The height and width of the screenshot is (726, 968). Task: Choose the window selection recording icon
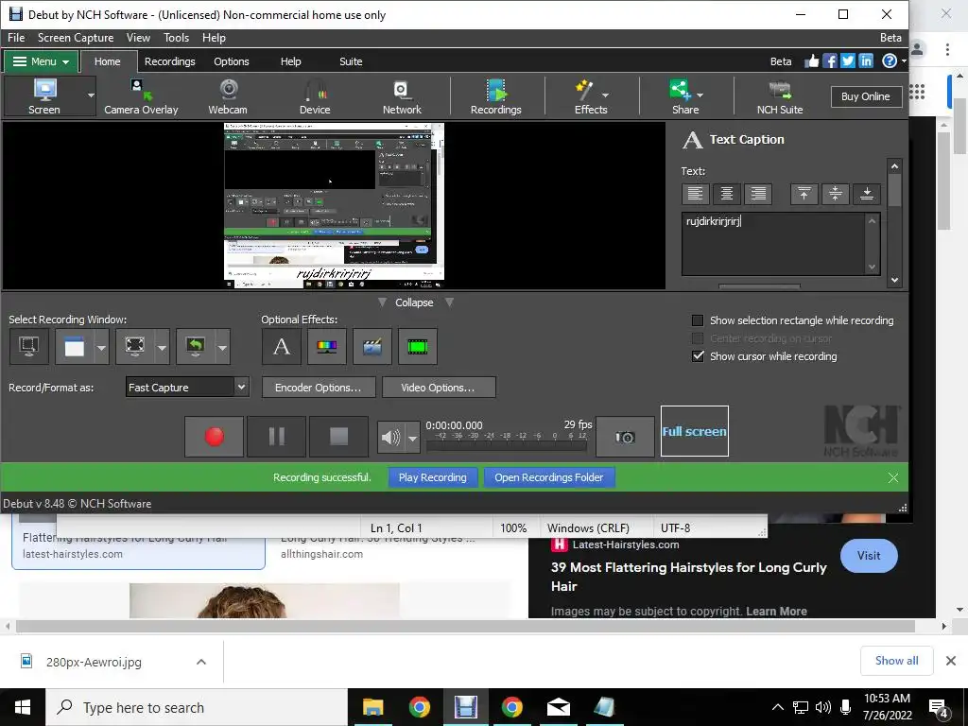point(74,346)
